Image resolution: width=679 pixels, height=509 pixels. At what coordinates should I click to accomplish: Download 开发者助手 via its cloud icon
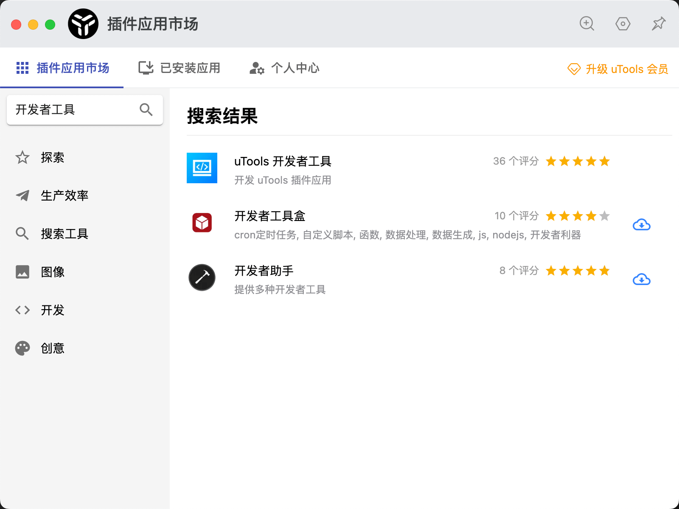(641, 280)
